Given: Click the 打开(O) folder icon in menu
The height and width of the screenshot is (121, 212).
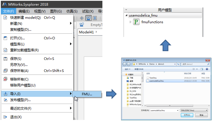Looking at the screenshot, I should (5, 38).
